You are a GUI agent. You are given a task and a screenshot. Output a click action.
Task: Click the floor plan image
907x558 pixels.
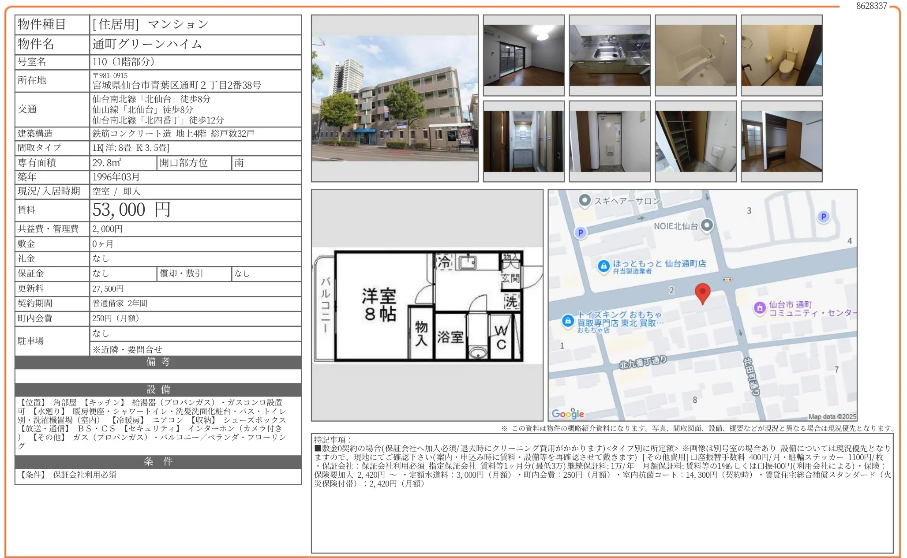click(426, 306)
